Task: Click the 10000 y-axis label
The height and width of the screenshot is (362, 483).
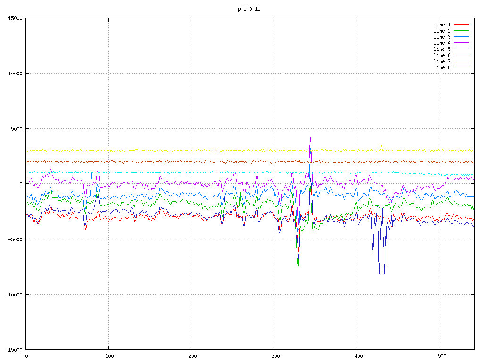Action: [15, 74]
